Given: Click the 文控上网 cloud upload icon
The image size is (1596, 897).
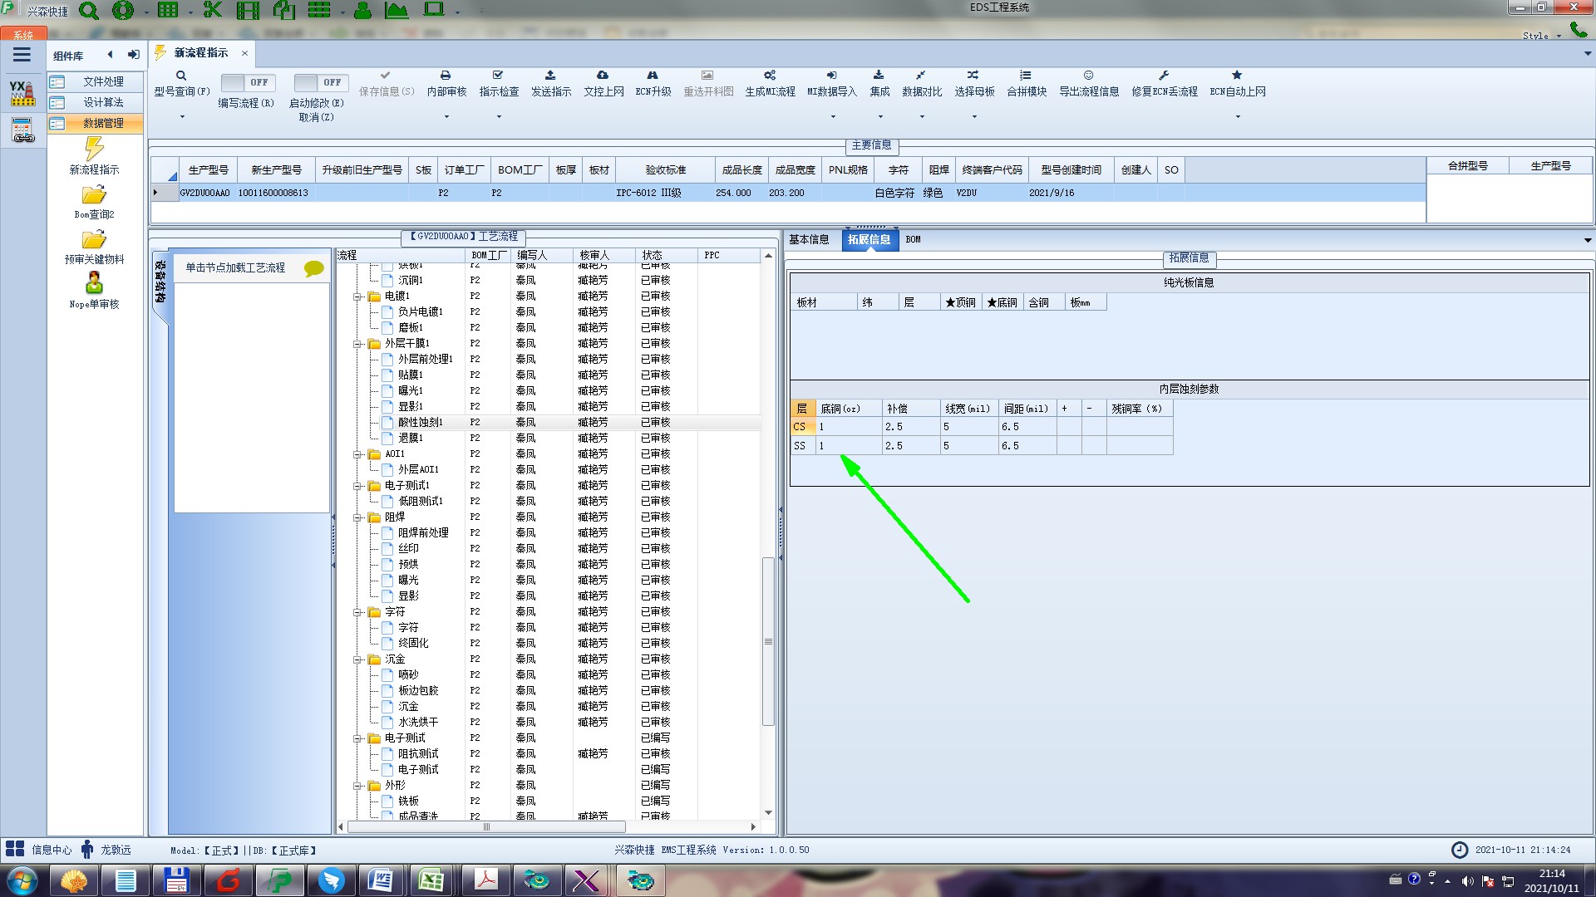Looking at the screenshot, I should tap(603, 76).
